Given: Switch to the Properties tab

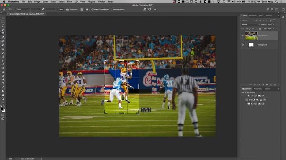Looking at the screenshot, I should click(258, 89).
